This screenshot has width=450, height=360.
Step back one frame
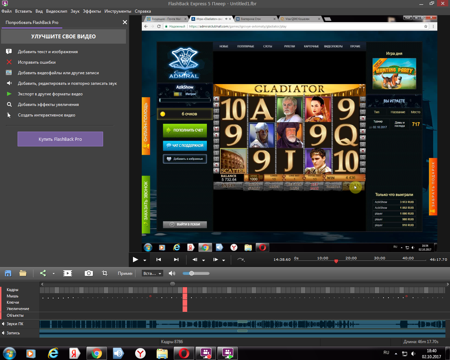[x=195, y=260]
